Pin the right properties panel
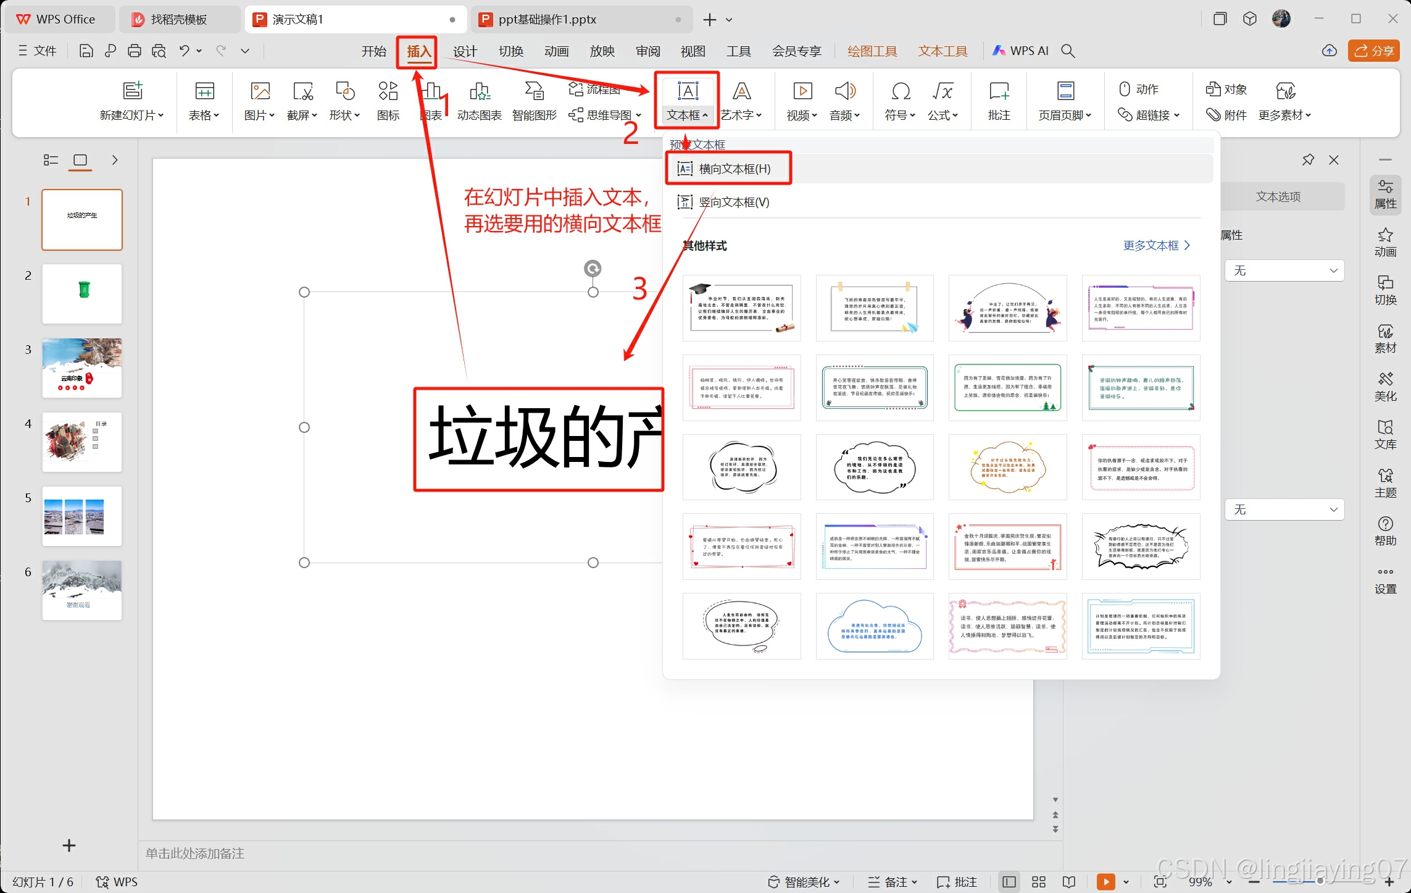The image size is (1411, 893). click(x=1307, y=160)
